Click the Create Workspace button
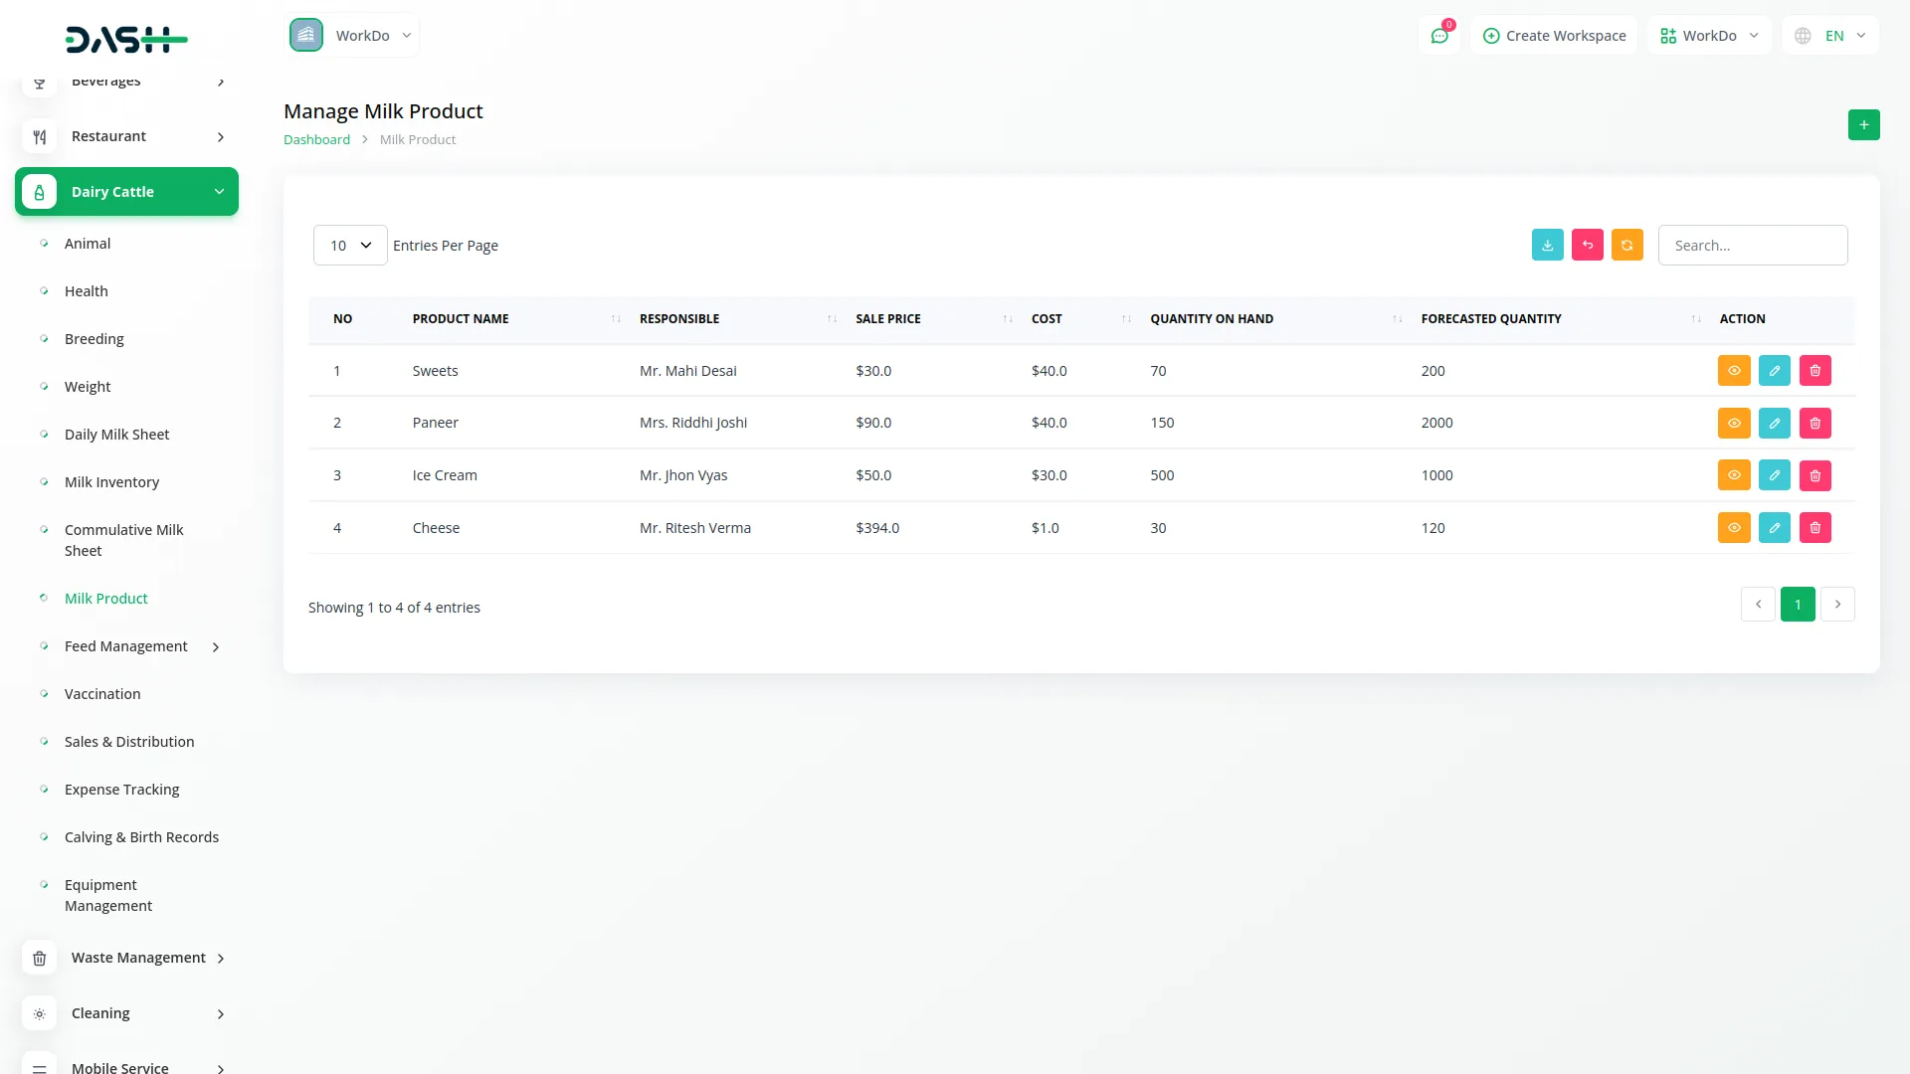This screenshot has height=1074, width=1910. point(1554,36)
